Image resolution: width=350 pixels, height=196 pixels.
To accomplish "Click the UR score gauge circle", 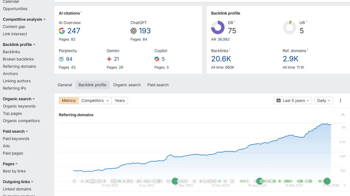I will pyautogui.click(x=290, y=28).
